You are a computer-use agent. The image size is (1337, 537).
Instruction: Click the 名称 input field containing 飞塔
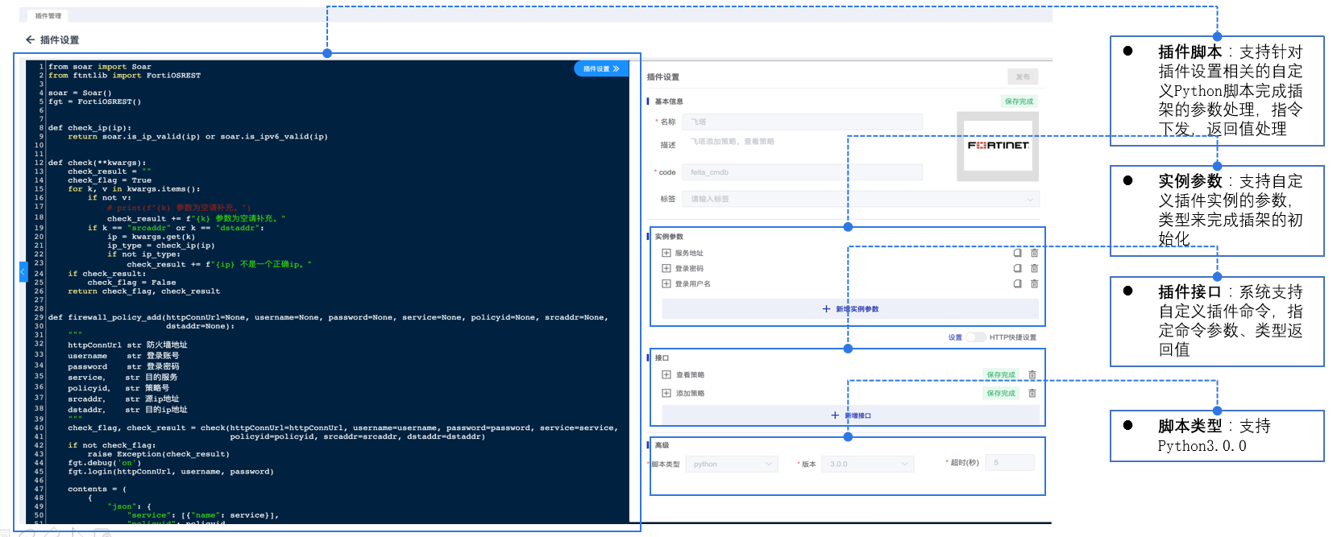click(802, 122)
